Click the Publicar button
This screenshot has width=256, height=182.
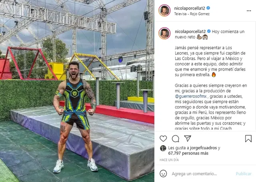(x=244, y=174)
